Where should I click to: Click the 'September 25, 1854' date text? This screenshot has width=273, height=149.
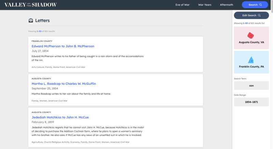[45, 88]
